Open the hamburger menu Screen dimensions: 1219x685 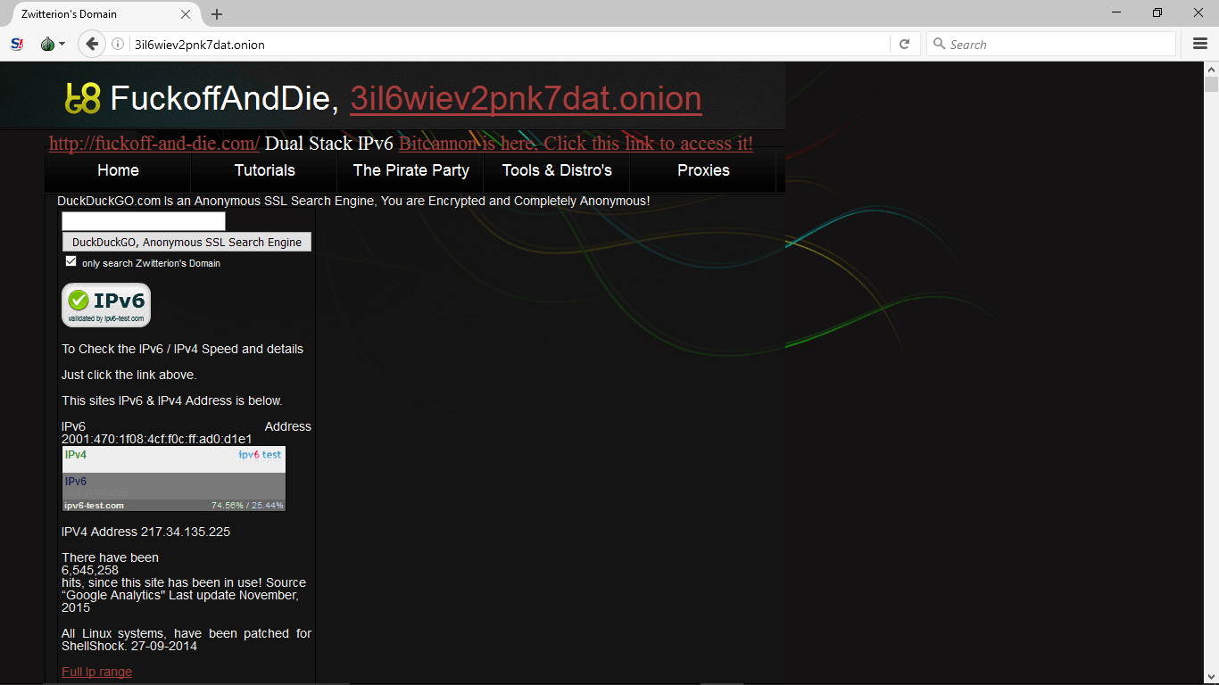pos(1200,44)
